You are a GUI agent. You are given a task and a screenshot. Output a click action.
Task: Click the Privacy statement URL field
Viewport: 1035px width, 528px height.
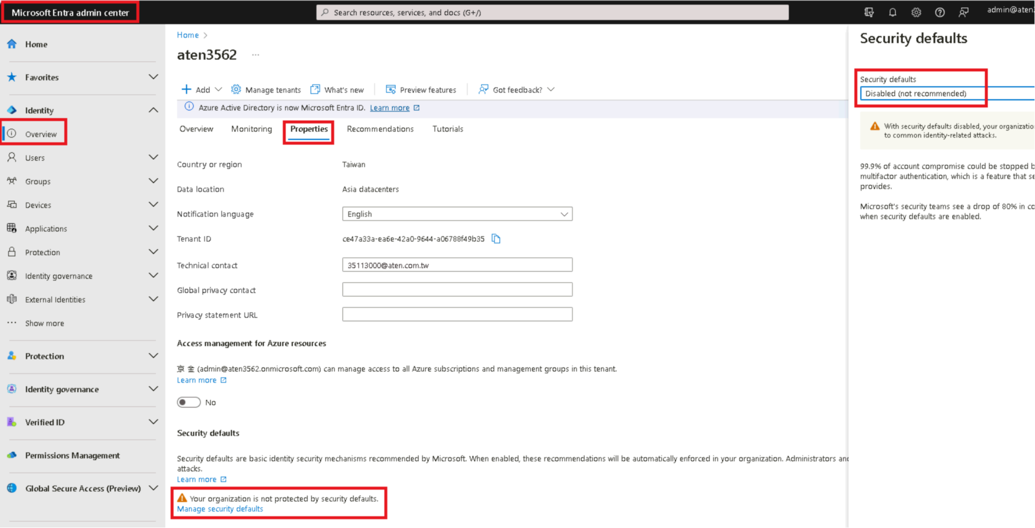click(457, 315)
